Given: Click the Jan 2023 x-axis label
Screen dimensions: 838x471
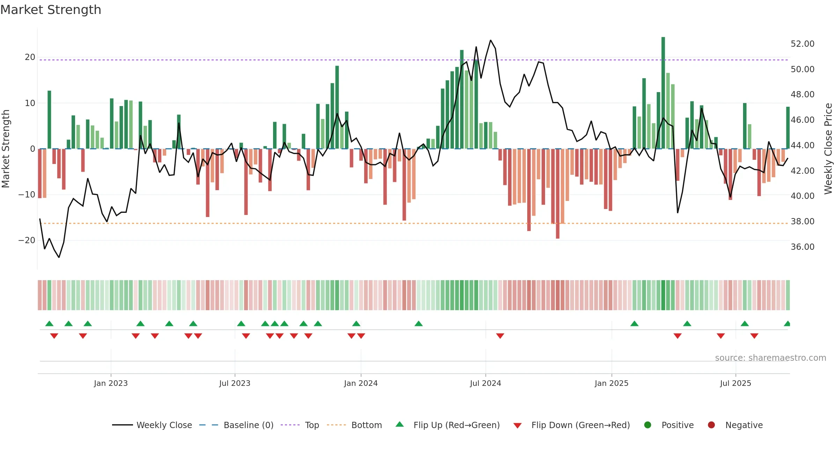Looking at the screenshot, I should coord(111,383).
